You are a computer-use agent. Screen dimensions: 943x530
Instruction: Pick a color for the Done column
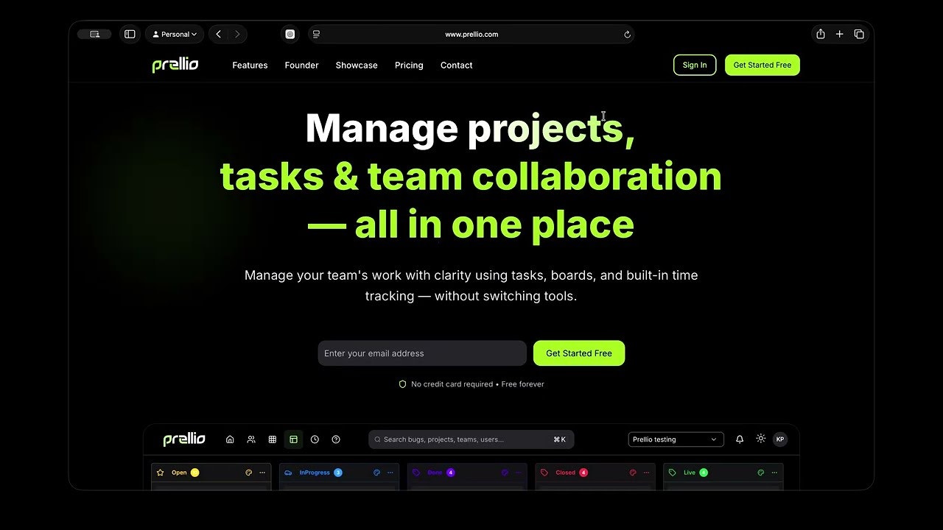tap(505, 473)
